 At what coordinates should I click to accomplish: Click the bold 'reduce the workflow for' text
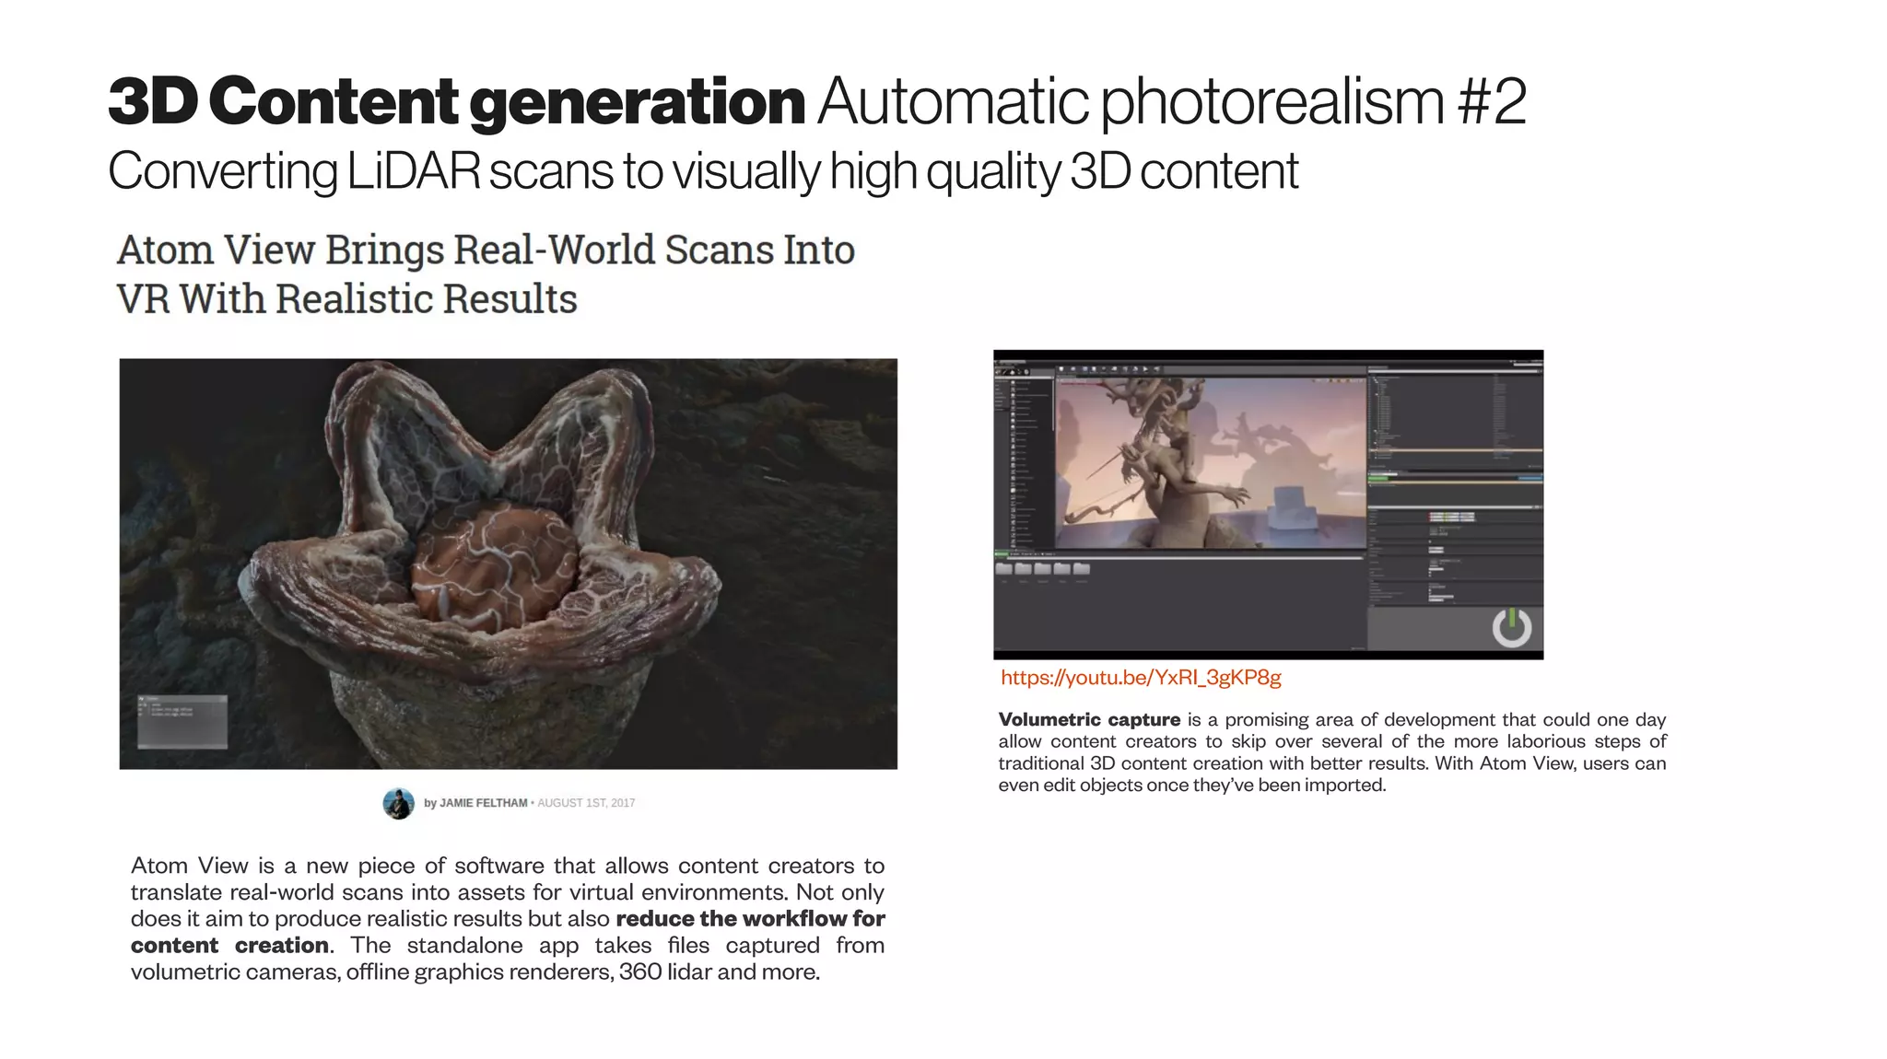[750, 919]
